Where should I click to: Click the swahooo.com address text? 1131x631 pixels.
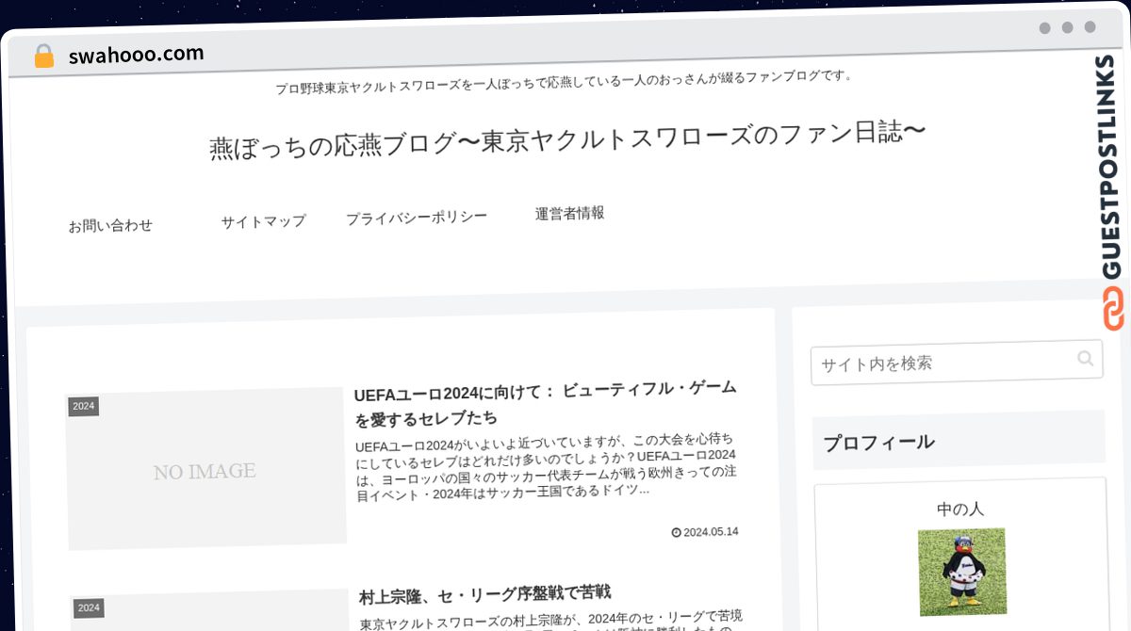coord(136,55)
